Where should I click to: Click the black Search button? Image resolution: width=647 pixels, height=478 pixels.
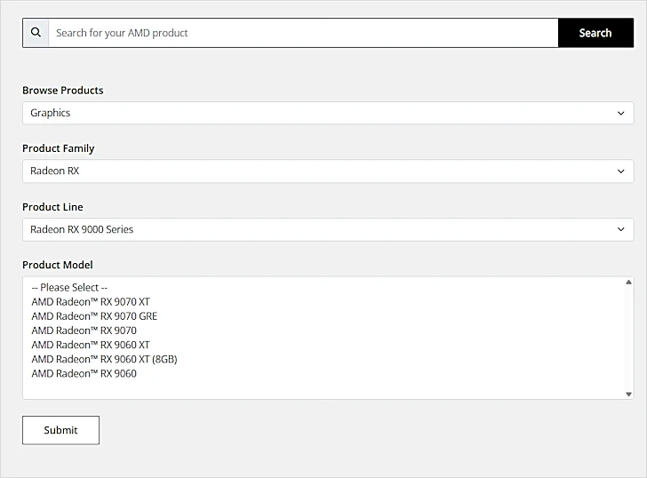pyautogui.click(x=595, y=33)
